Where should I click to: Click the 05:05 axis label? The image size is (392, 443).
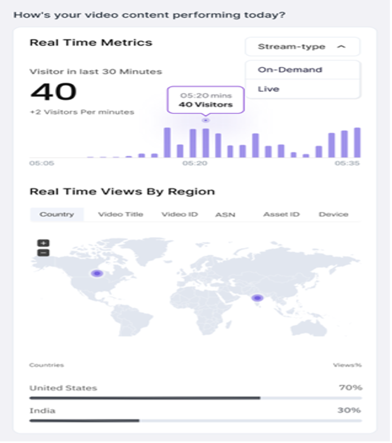42,163
